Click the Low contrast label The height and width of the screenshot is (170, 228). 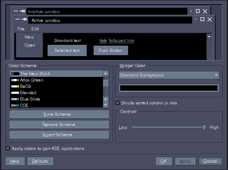[123, 127]
